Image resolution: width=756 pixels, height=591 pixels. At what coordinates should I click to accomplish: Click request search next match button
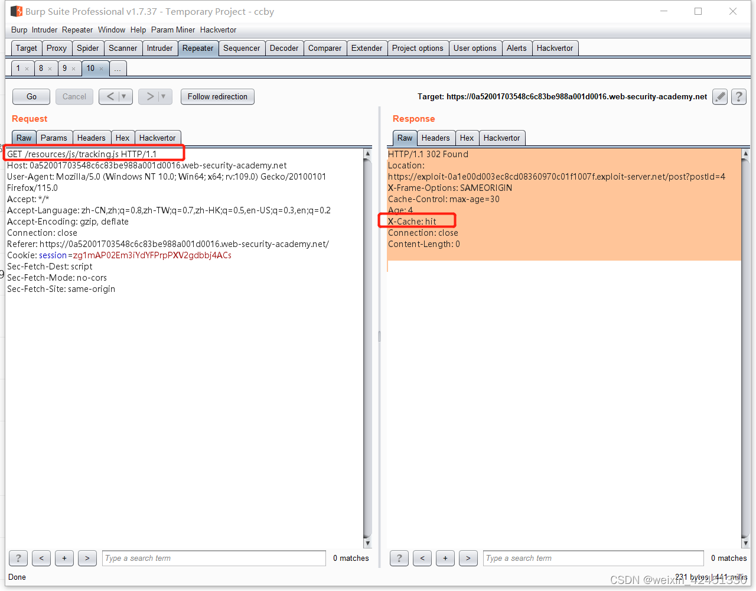pyautogui.click(x=87, y=558)
